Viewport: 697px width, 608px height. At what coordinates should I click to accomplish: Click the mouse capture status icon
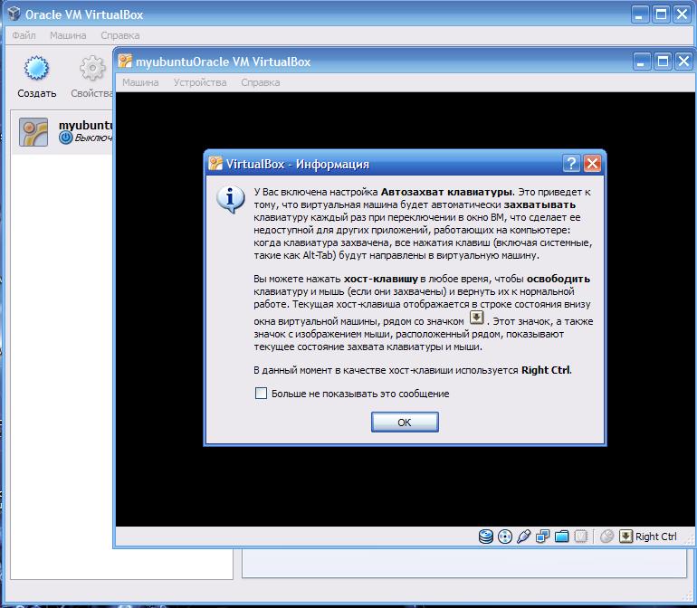click(x=606, y=537)
